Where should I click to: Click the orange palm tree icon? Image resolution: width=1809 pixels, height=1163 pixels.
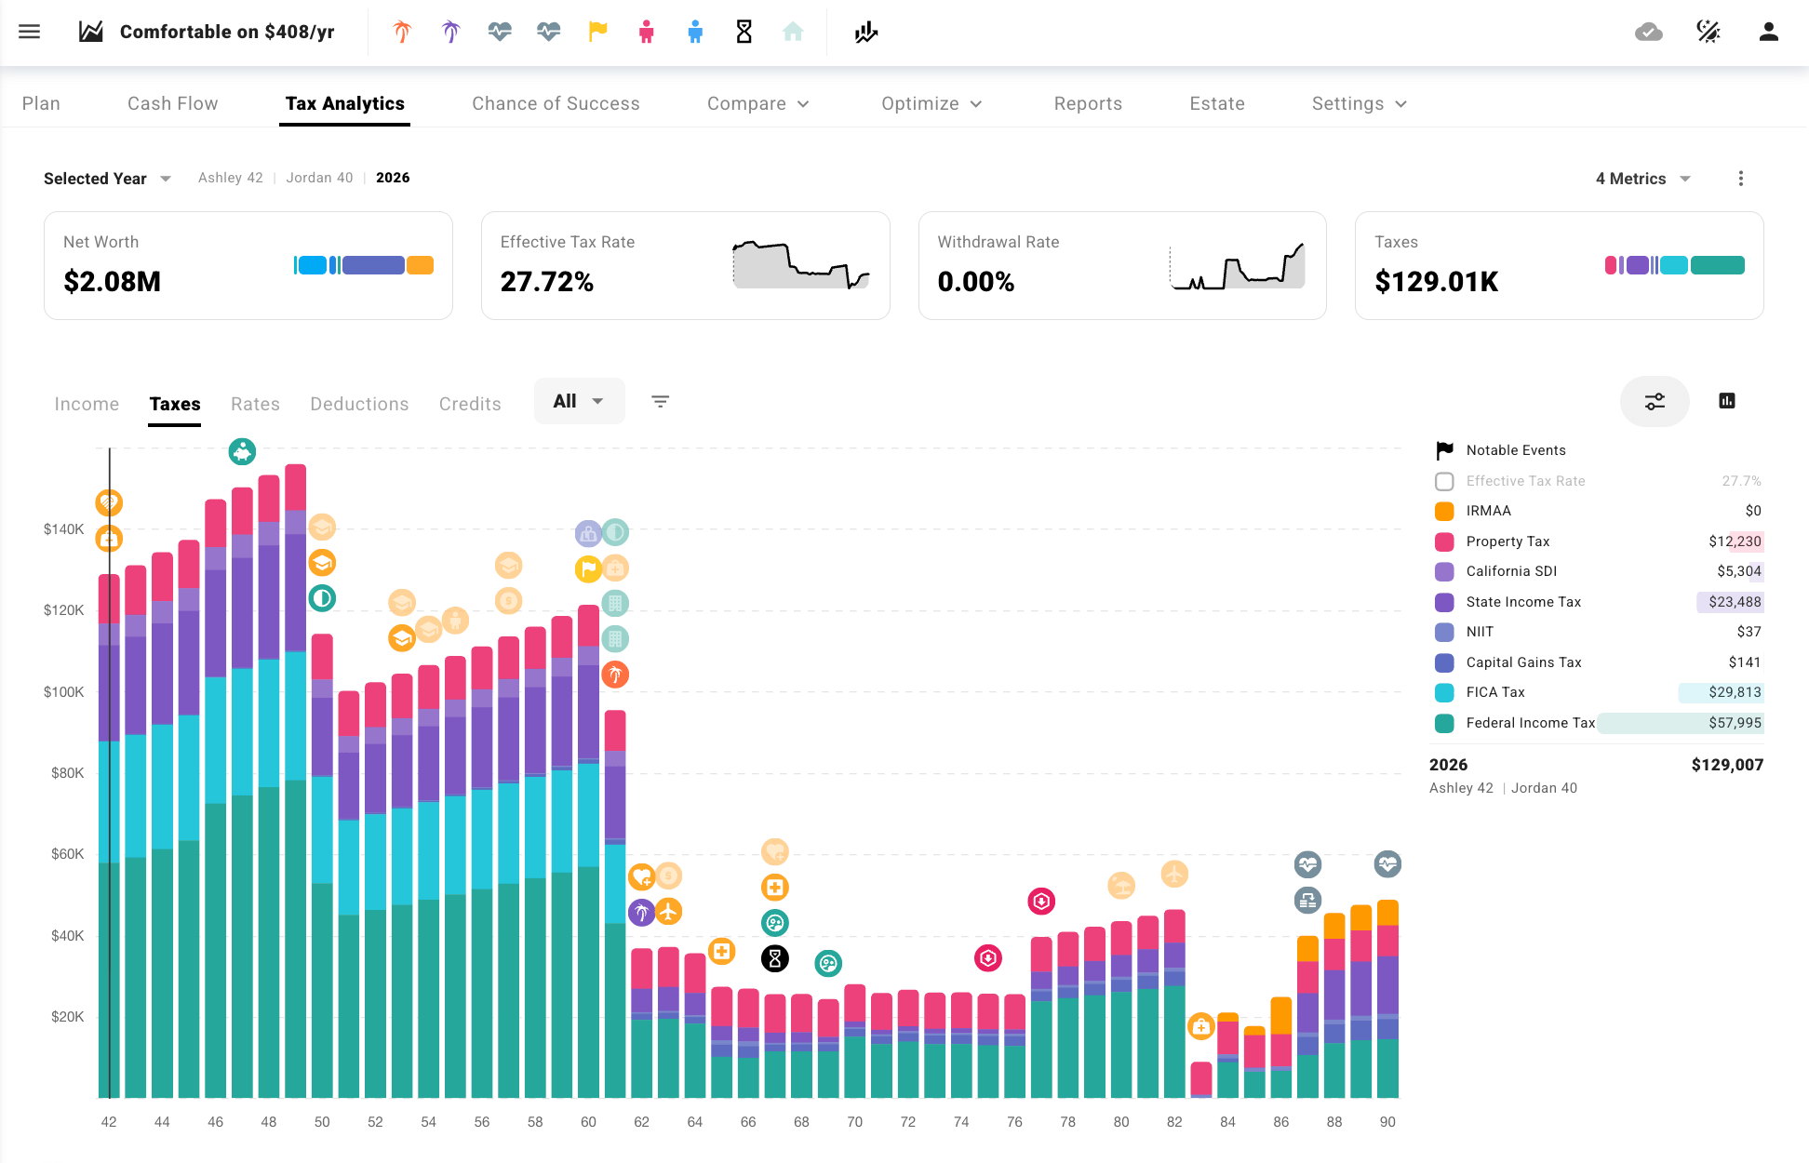402,32
